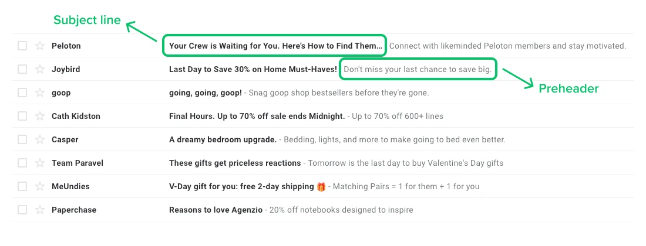Star the Casper email
646x246 pixels.
tap(40, 139)
